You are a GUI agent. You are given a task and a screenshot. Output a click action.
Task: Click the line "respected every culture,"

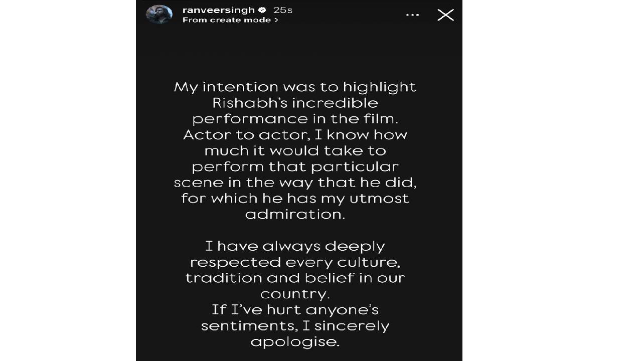coord(295,262)
